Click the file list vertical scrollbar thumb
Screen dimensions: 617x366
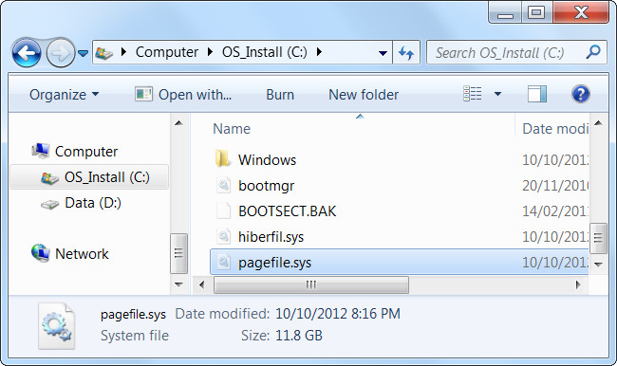click(x=599, y=239)
